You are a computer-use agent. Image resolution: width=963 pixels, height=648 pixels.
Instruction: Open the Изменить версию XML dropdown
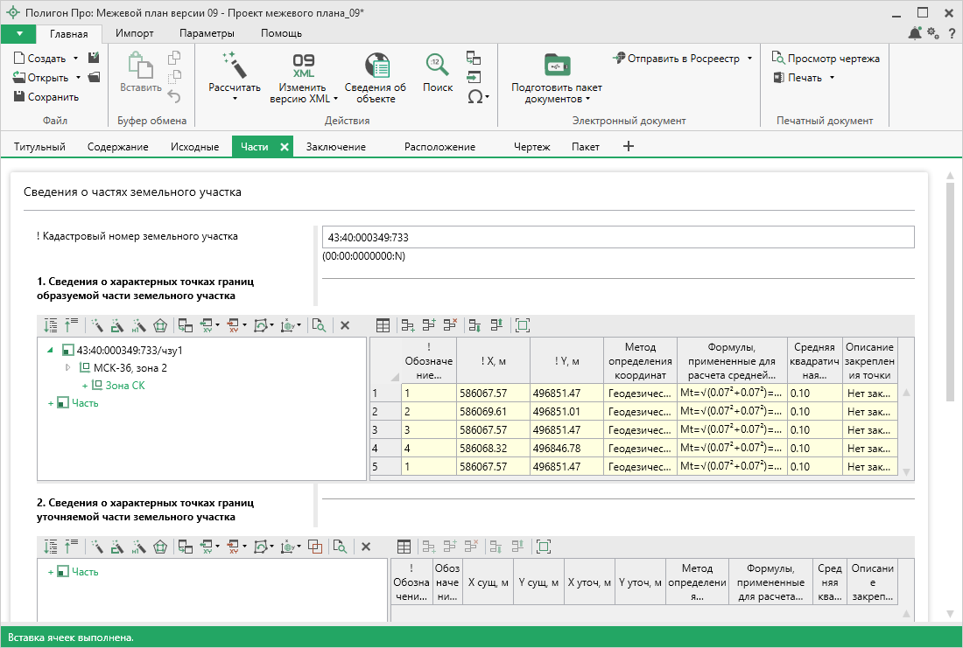point(335,99)
